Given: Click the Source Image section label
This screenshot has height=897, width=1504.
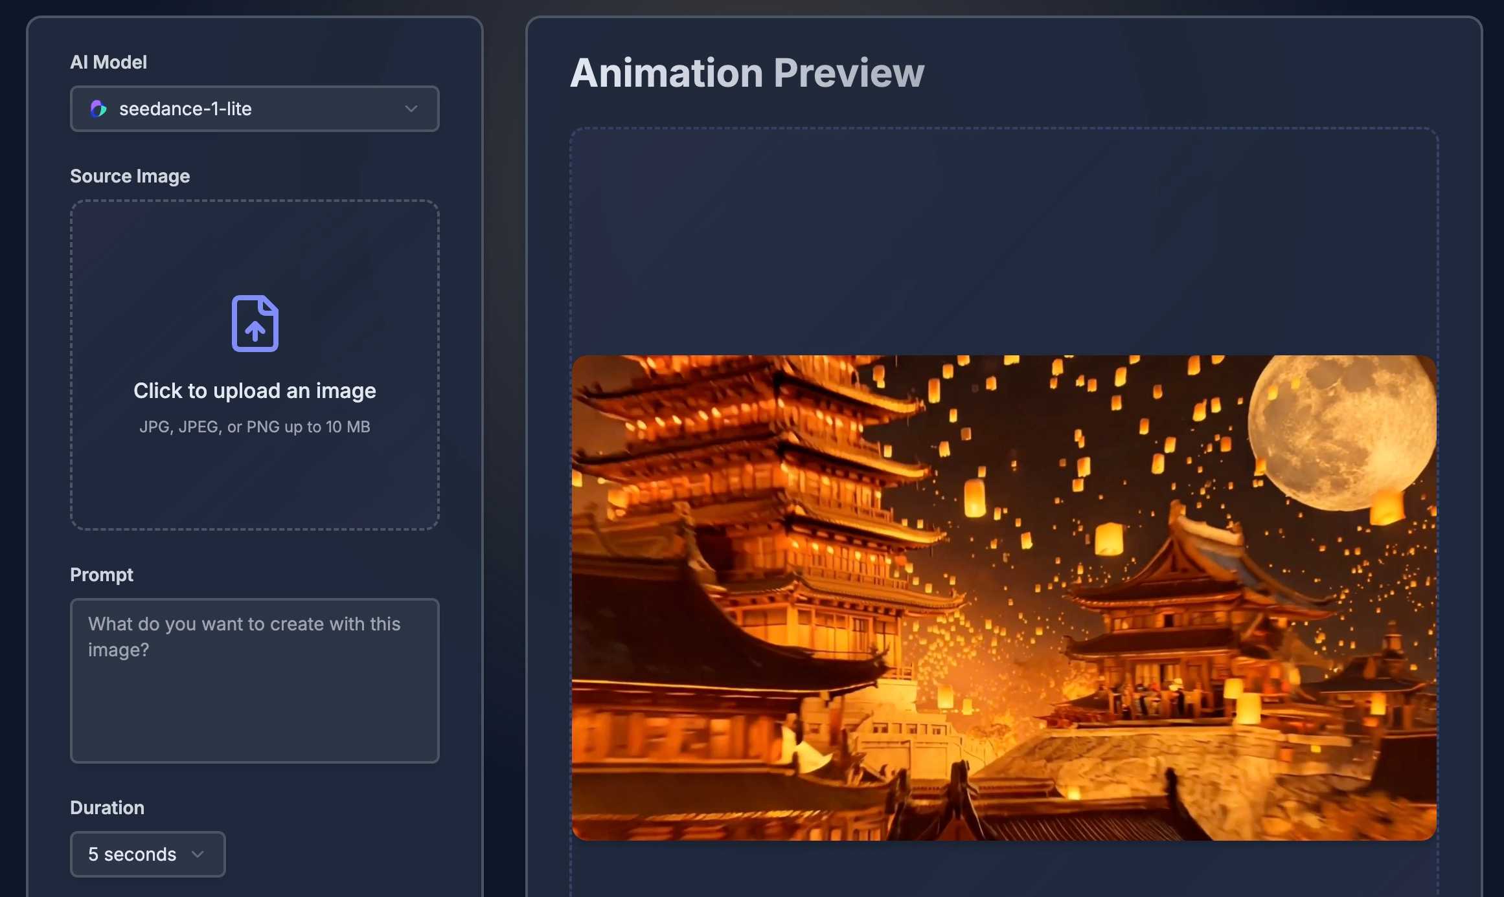Looking at the screenshot, I should coord(130,175).
